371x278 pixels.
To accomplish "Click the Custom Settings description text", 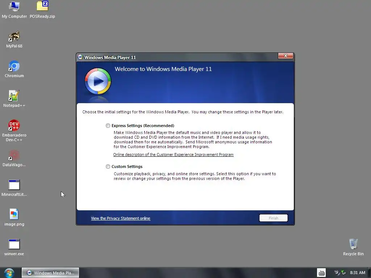I will pos(195,176).
